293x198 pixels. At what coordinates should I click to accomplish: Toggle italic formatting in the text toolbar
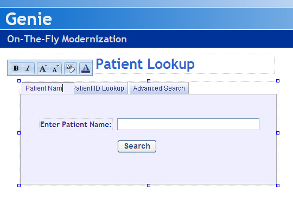[28, 68]
